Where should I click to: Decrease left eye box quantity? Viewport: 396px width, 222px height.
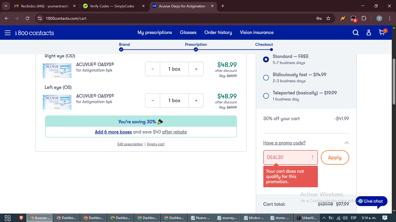pyautogui.click(x=153, y=101)
